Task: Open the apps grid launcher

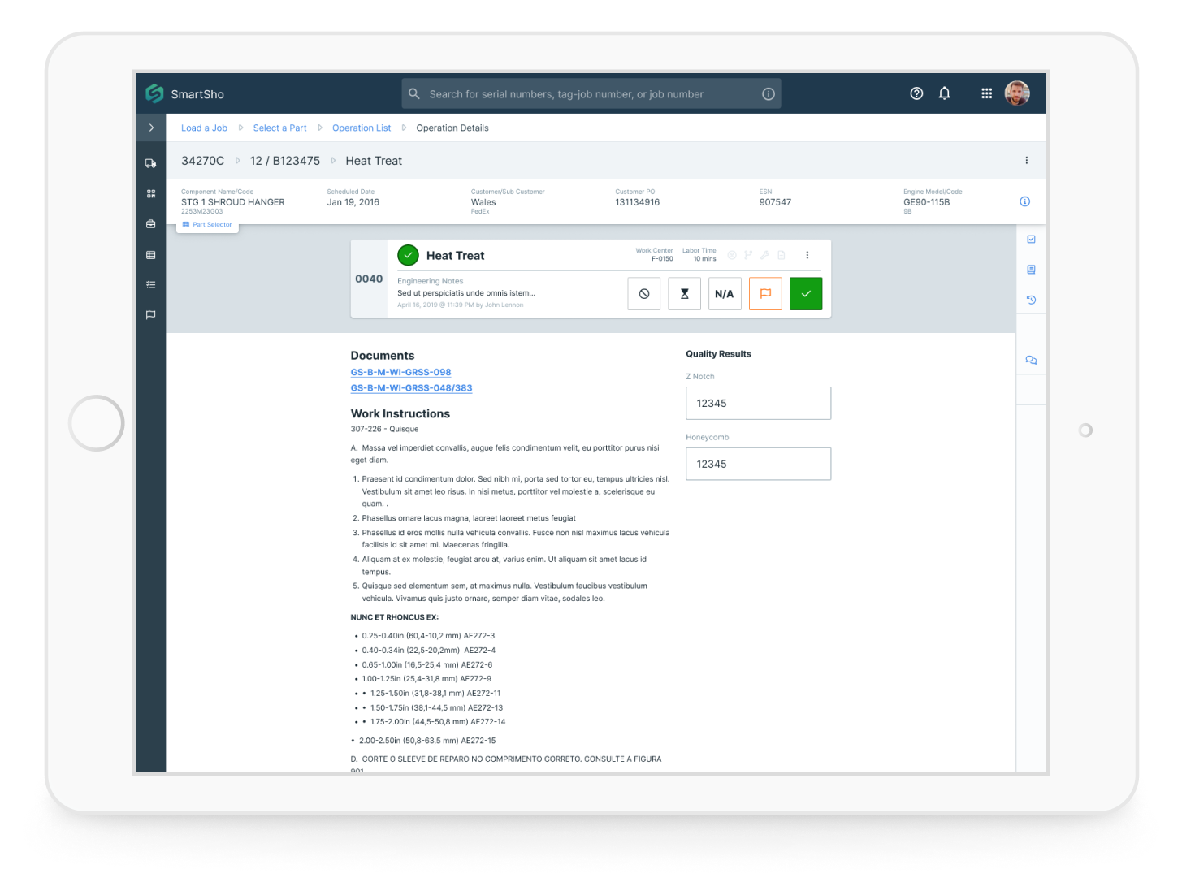Action: click(986, 93)
